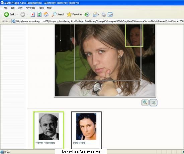The image size is (184, 154).
Task: Open the Favorites menu in menu bar
Action: pyautogui.click(x=30, y=8)
